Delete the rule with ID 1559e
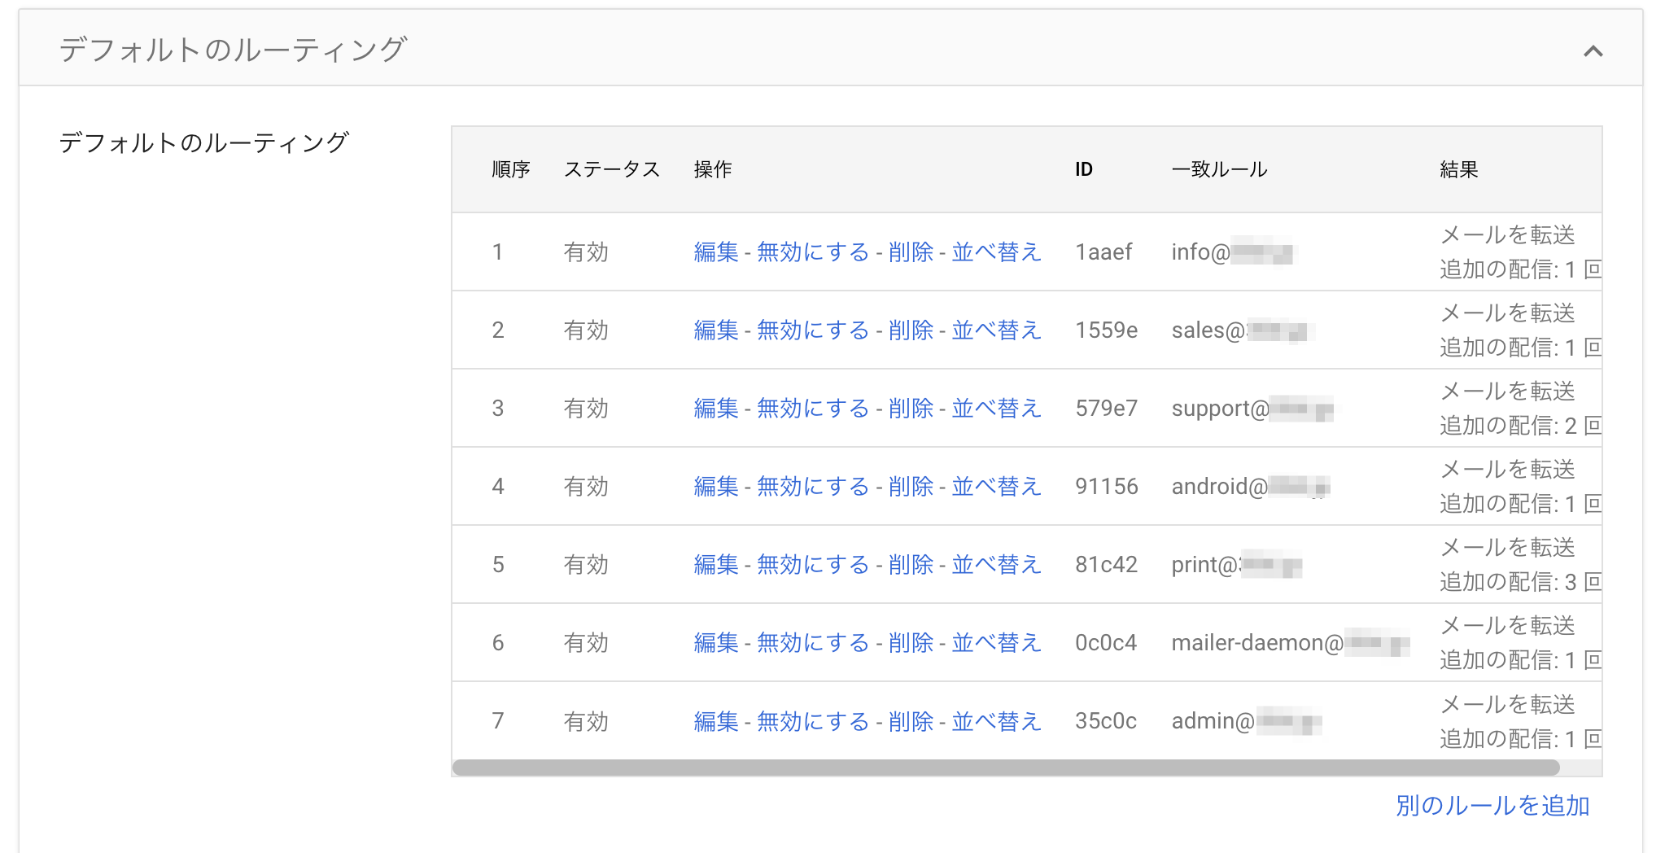 [911, 330]
